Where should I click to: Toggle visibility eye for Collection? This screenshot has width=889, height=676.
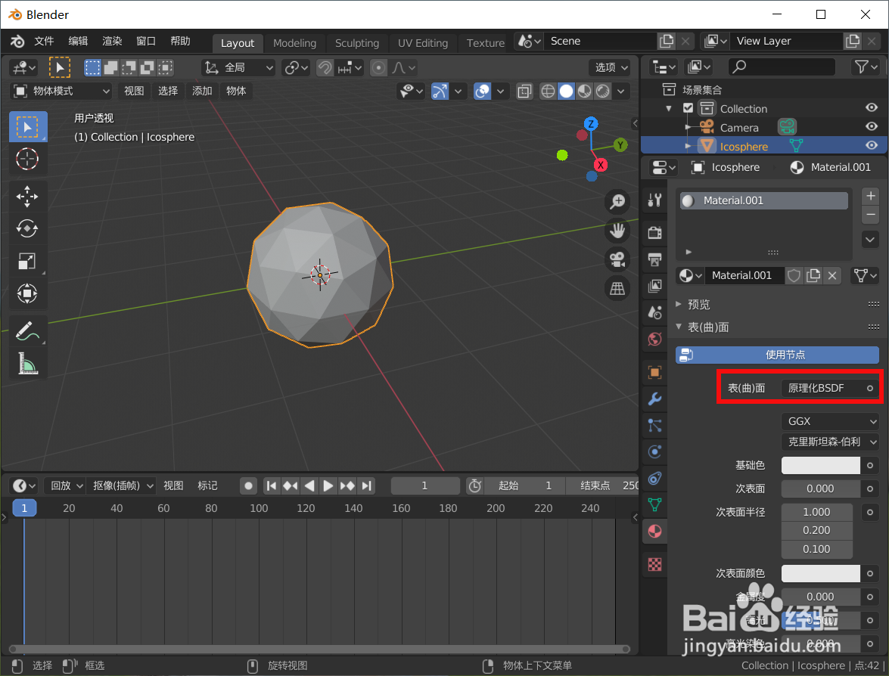(872, 107)
